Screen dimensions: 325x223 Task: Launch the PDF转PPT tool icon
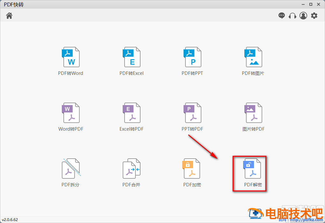[x=192, y=57]
